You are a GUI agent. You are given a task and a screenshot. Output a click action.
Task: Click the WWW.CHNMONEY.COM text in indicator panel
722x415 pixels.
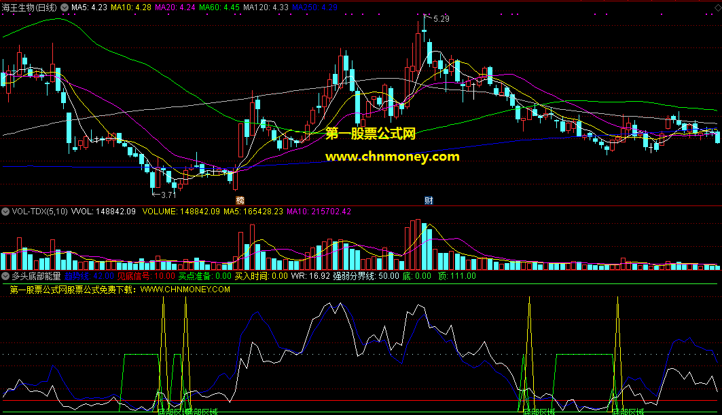click(185, 290)
